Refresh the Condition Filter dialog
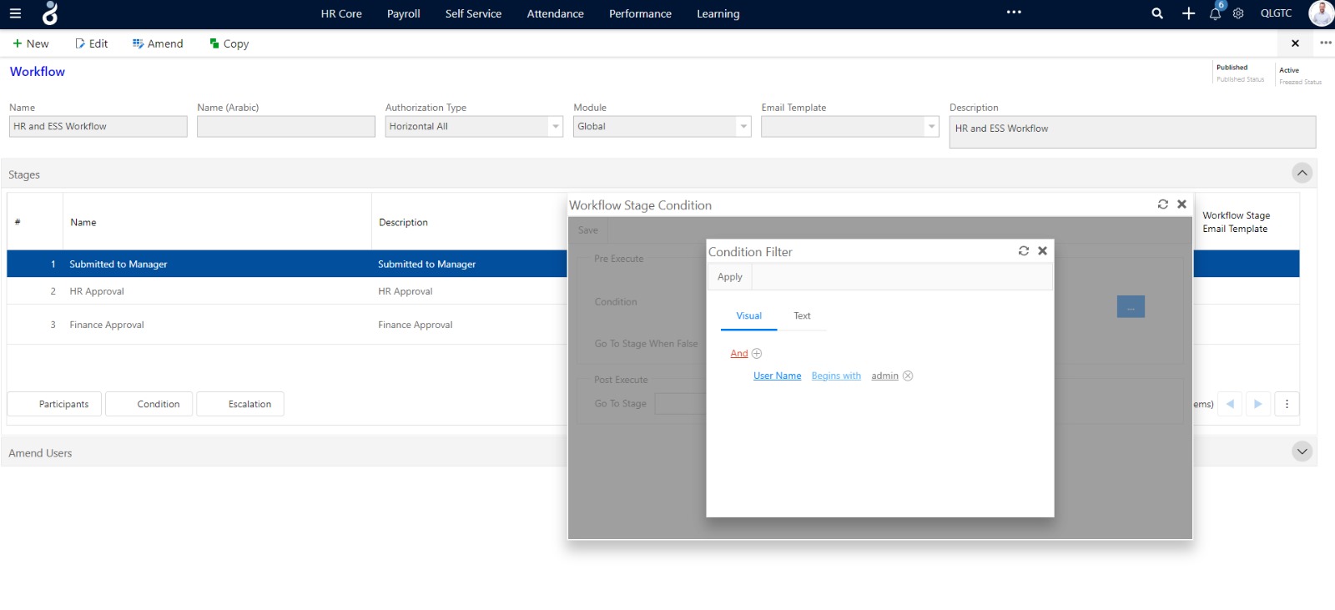This screenshot has width=1335, height=610. [1024, 251]
